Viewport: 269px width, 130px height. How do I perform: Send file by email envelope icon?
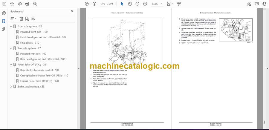pos(257,4)
